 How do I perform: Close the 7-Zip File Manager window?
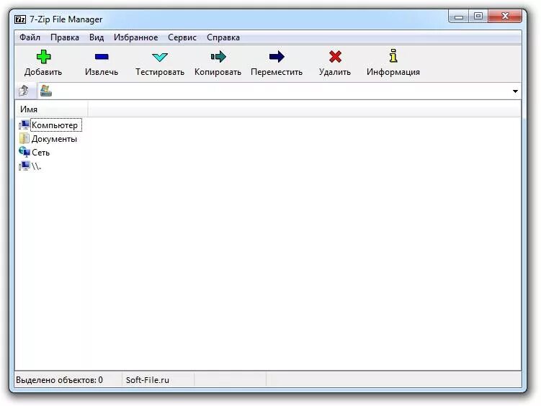tap(505, 17)
